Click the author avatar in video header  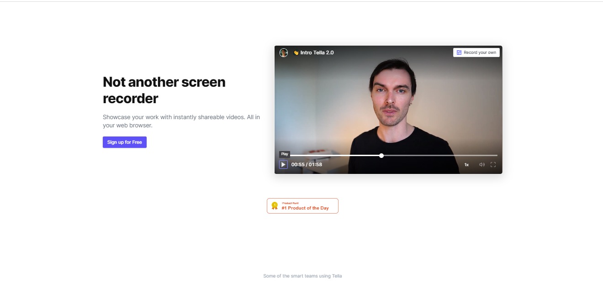pyautogui.click(x=284, y=52)
